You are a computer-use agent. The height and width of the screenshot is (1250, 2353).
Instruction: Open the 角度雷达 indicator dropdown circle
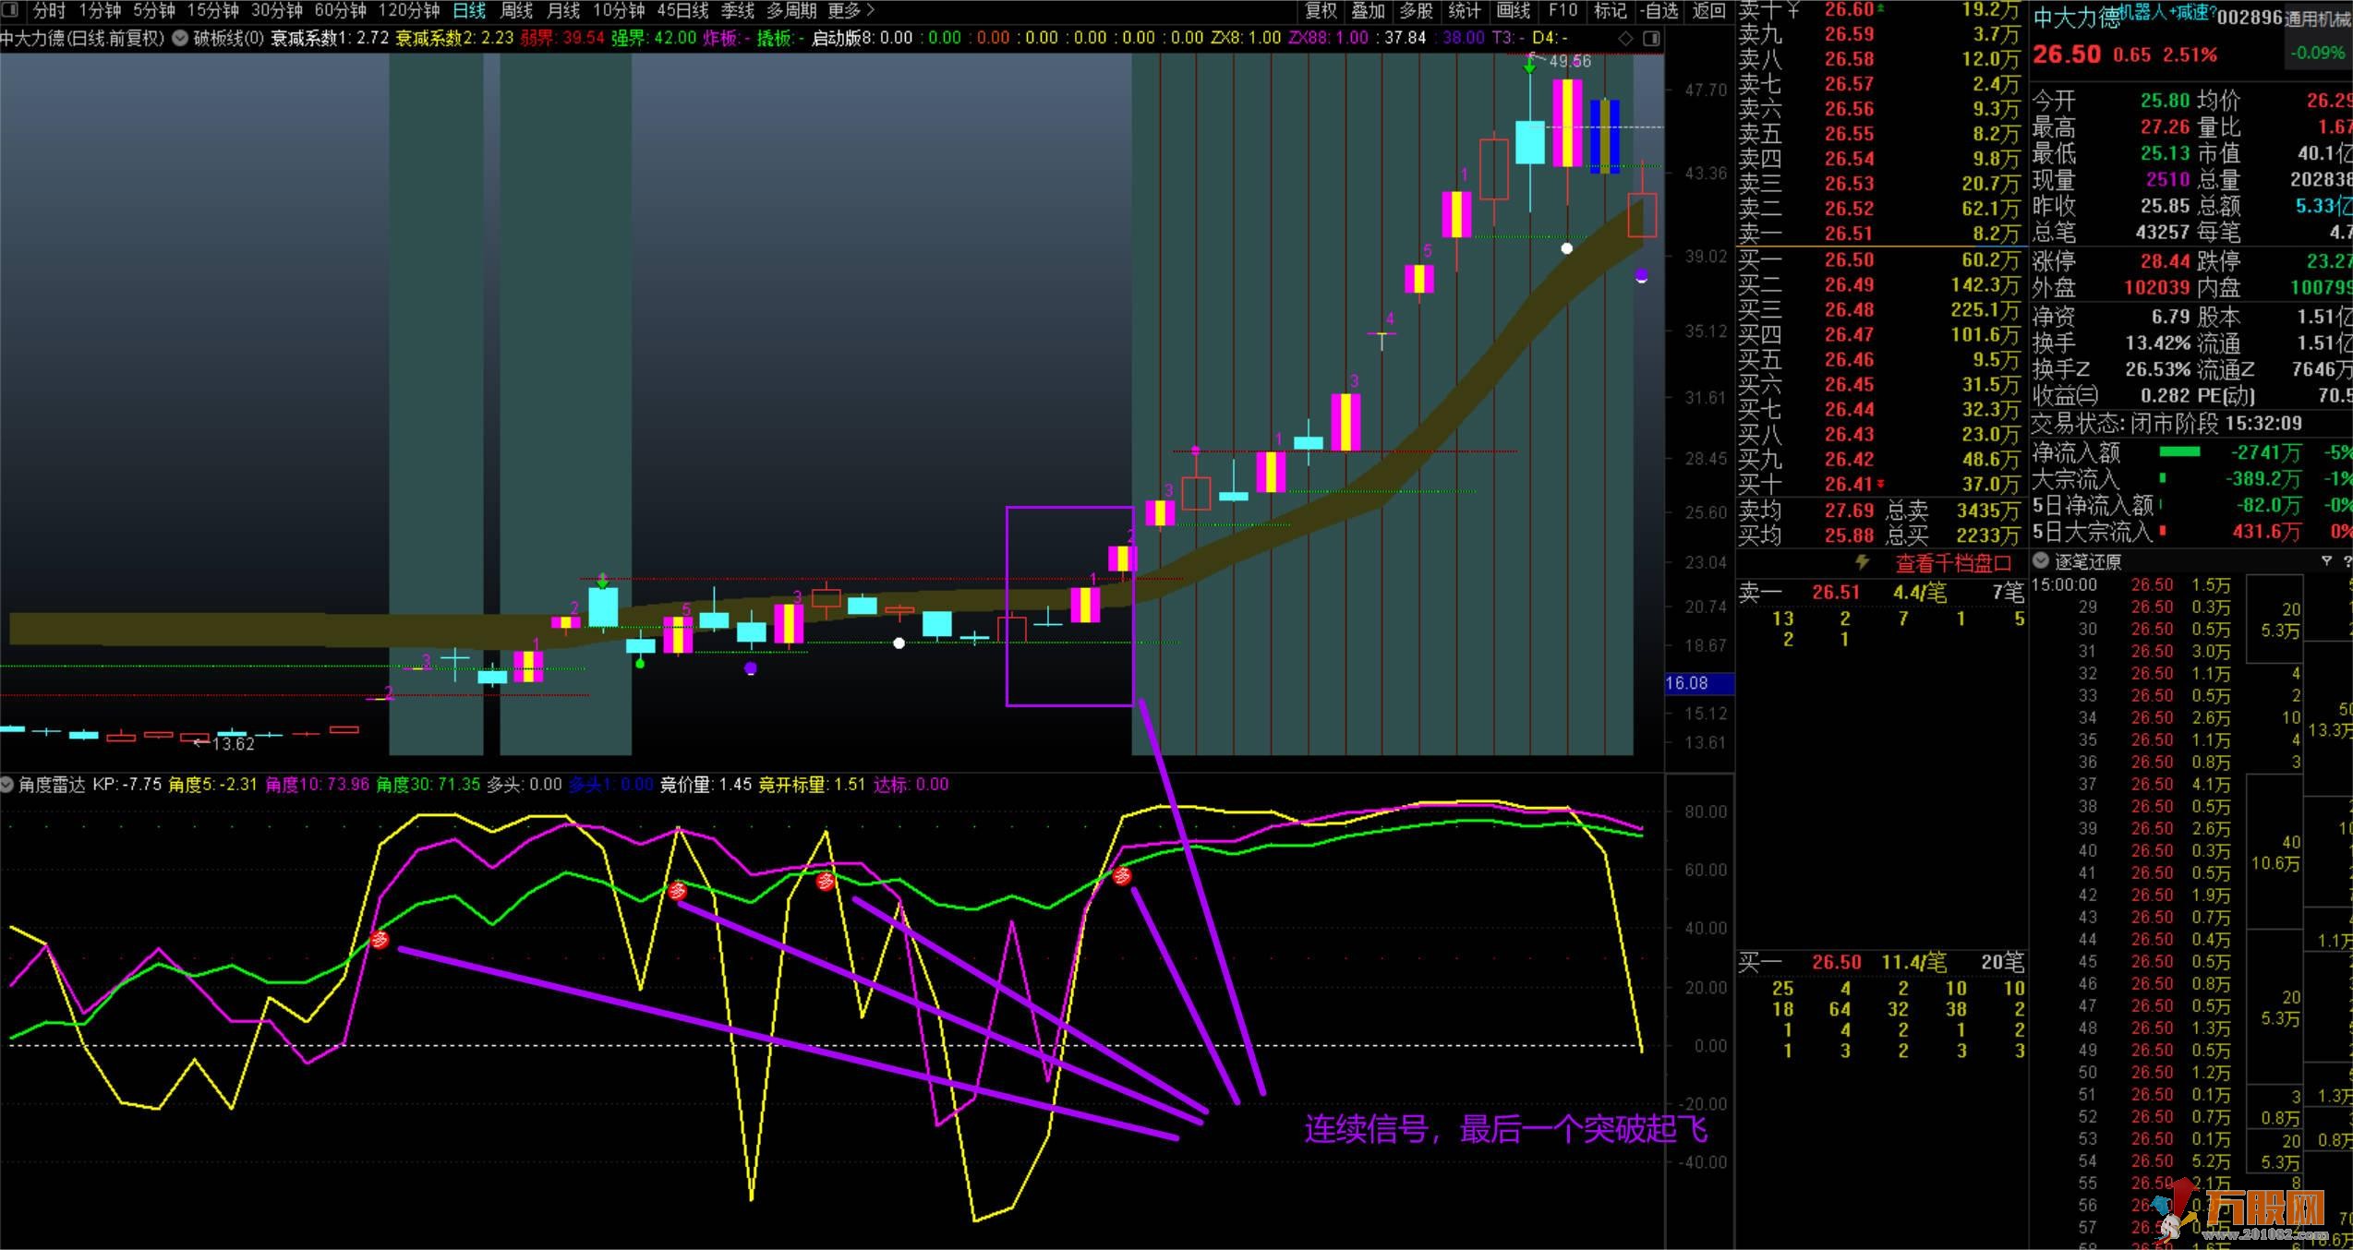click(7, 785)
